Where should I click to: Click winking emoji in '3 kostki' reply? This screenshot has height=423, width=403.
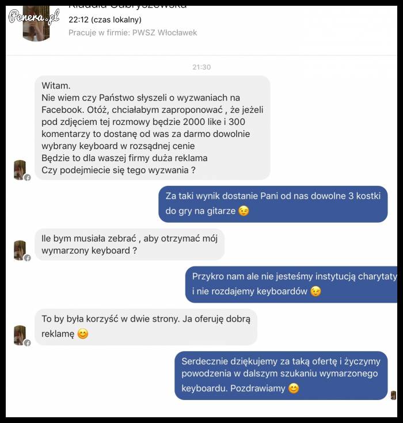pyautogui.click(x=244, y=211)
